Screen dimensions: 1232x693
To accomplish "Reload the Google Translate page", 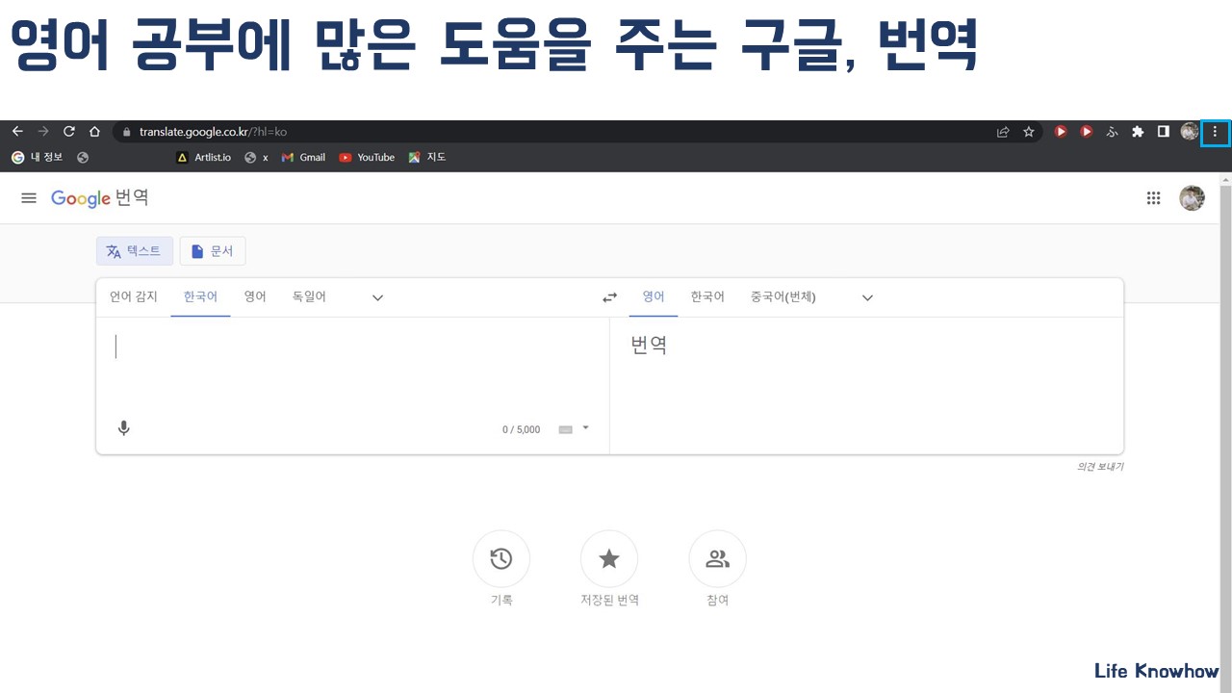I will 69,132.
